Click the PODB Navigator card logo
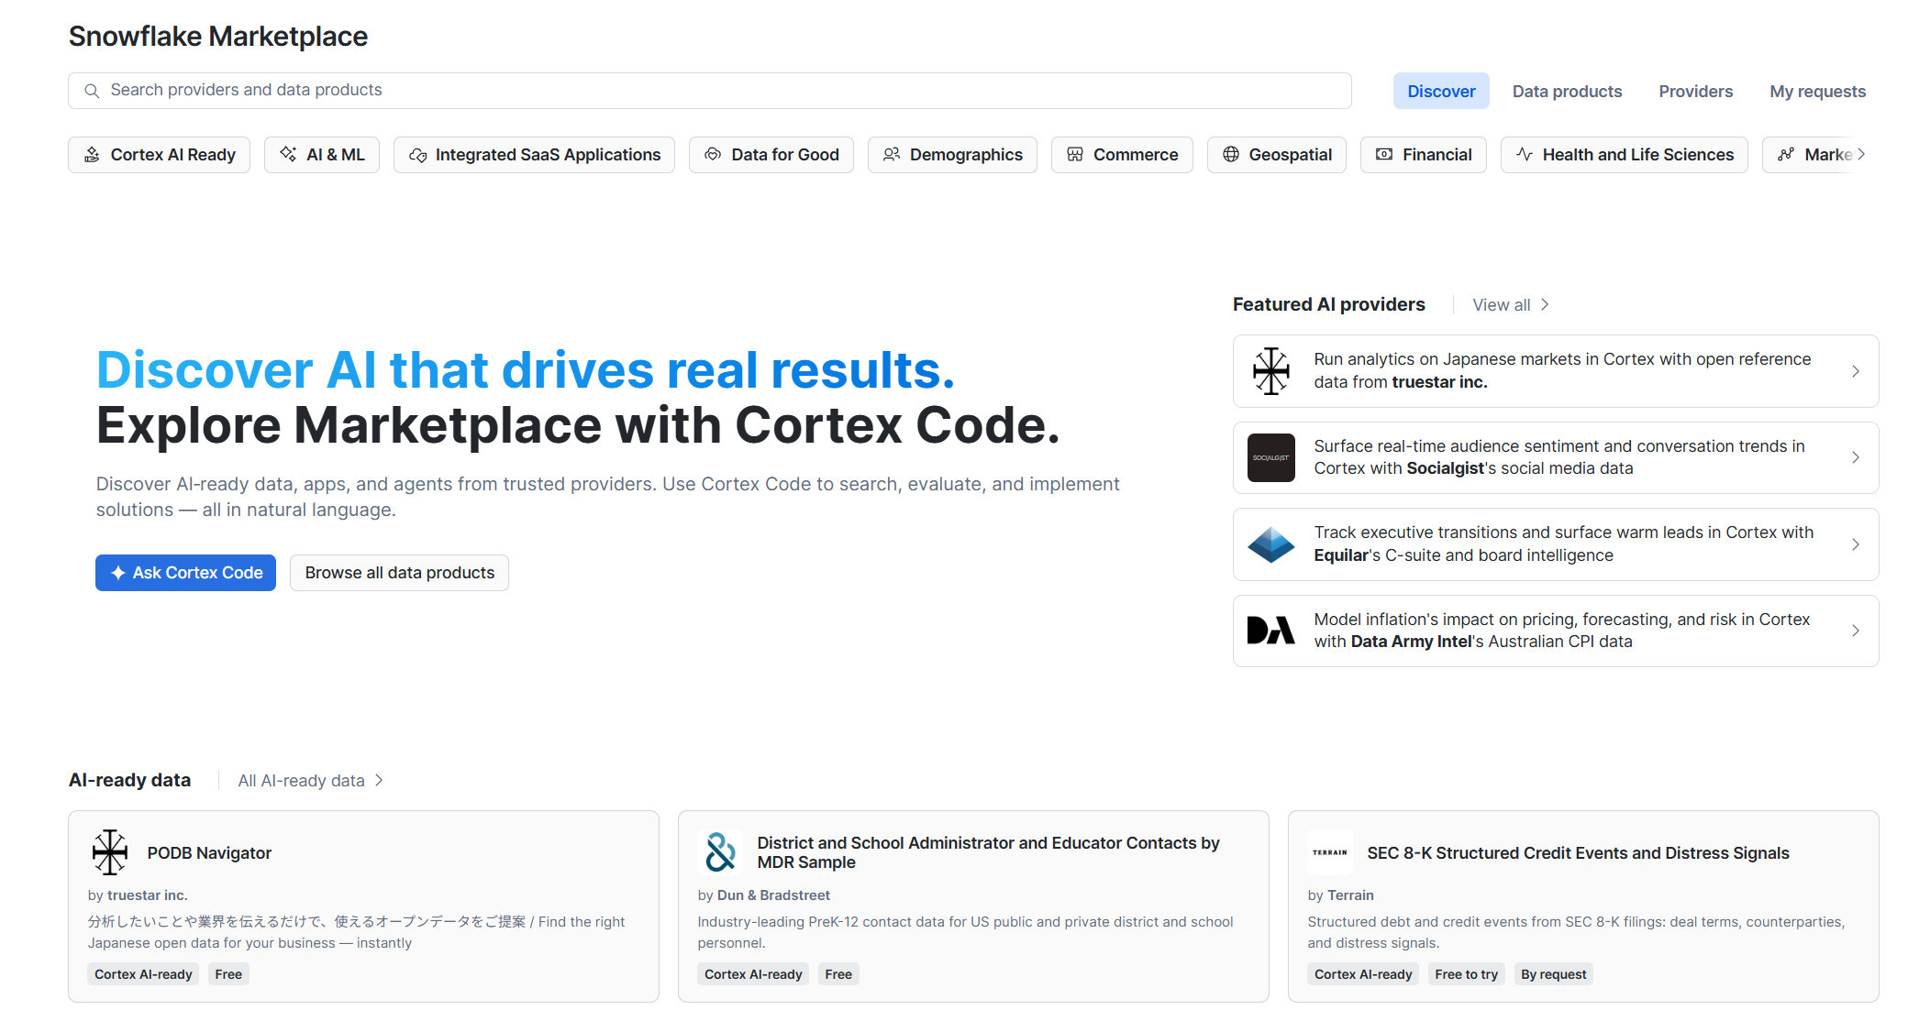The width and height of the screenshot is (1919, 1010). pos(110,852)
